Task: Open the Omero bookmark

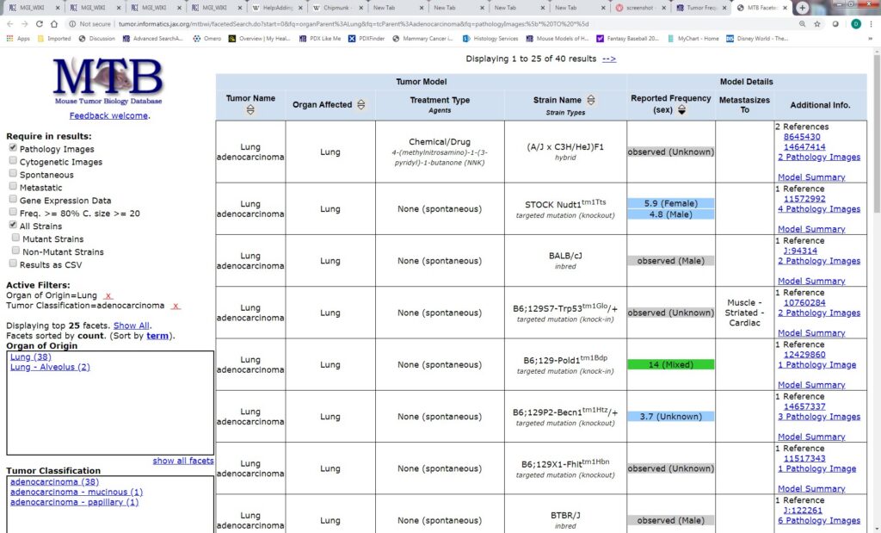Action: coord(206,39)
